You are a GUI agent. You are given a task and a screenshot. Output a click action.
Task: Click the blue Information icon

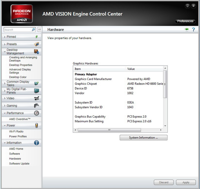point(37,143)
